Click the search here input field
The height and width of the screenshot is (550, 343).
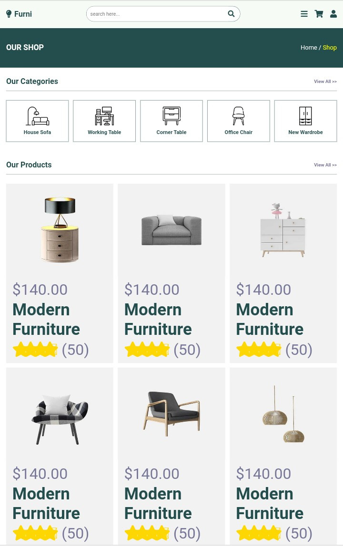click(x=157, y=14)
